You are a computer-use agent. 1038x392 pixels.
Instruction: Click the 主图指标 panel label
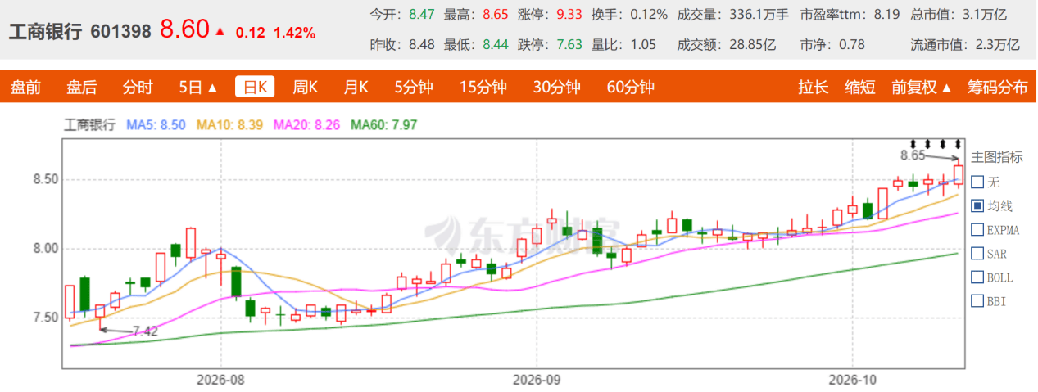click(x=996, y=157)
